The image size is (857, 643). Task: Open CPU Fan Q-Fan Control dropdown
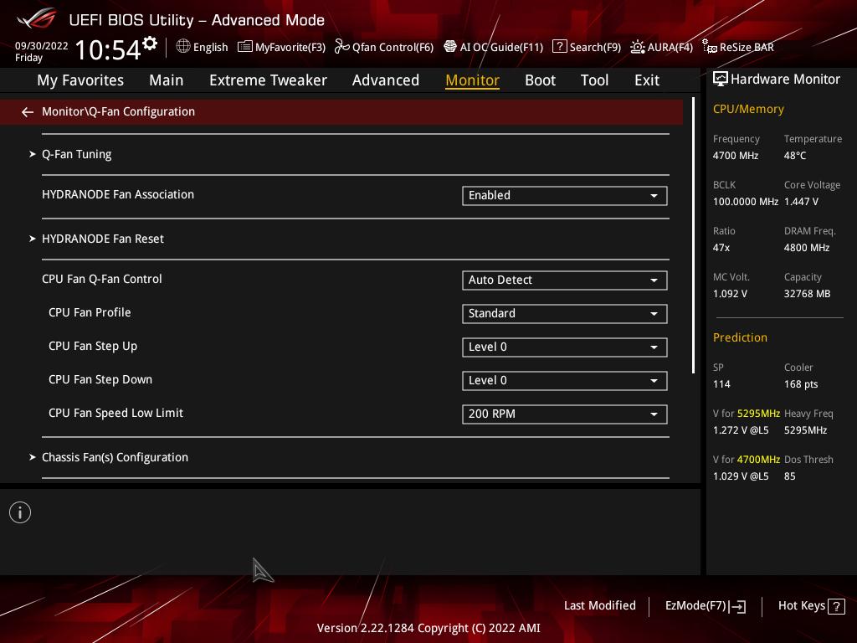[565, 280]
